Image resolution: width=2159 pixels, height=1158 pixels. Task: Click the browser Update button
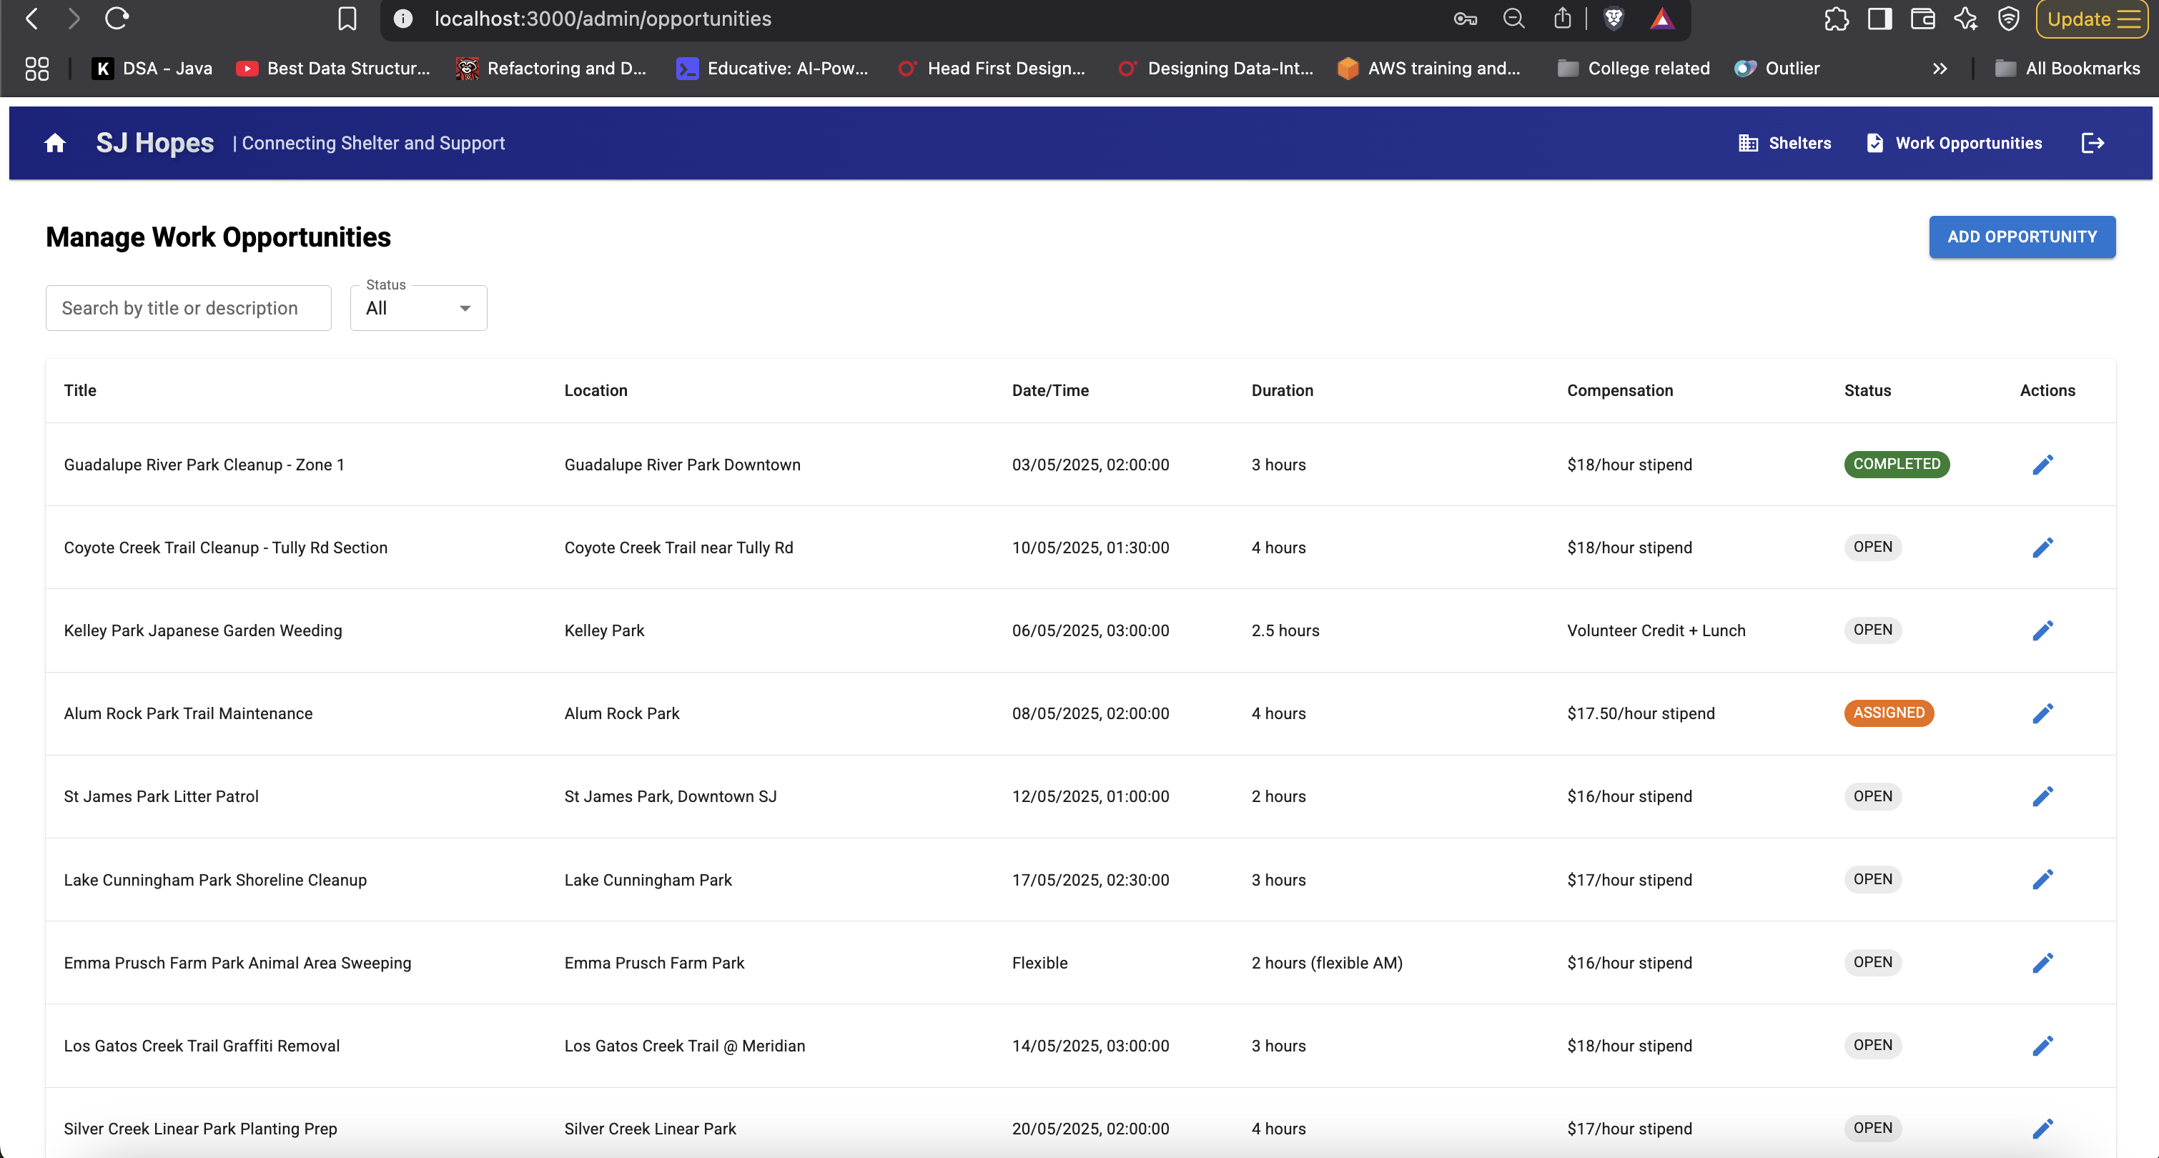(2092, 19)
